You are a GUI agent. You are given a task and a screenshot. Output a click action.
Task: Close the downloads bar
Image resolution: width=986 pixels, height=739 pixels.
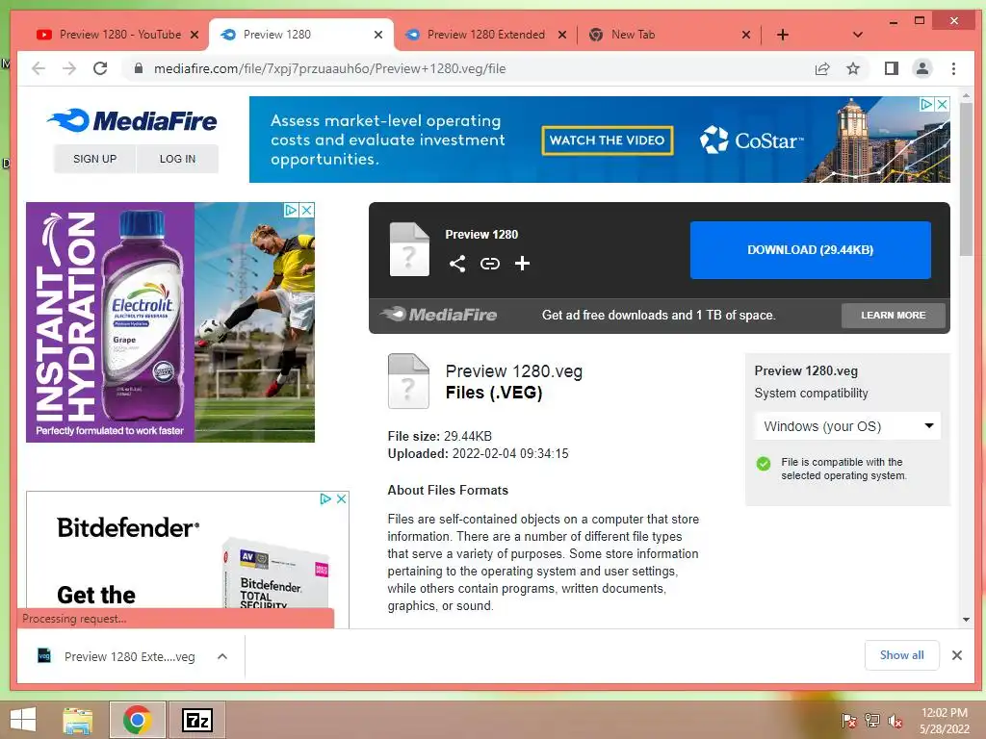click(957, 655)
